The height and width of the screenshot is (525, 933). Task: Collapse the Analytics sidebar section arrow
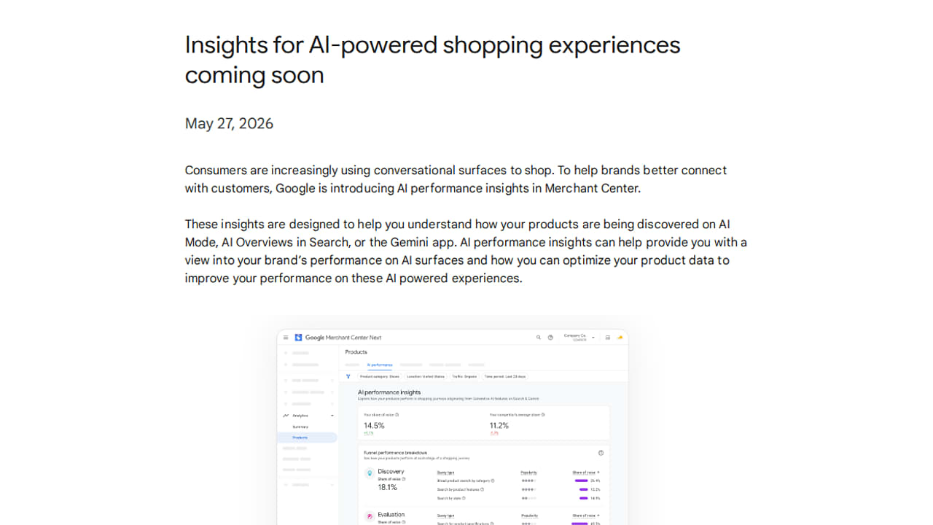332,416
